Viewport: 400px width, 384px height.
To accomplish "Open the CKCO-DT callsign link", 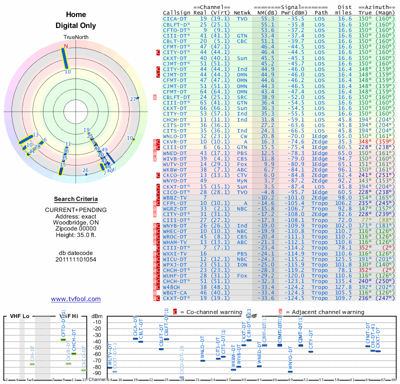I will click(174, 175).
